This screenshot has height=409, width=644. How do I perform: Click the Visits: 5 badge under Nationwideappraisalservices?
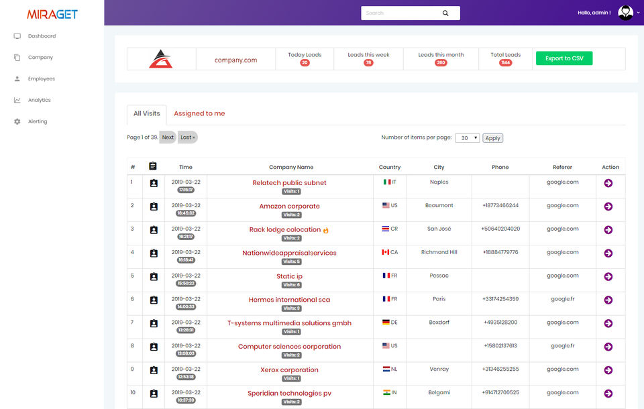coord(291,261)
